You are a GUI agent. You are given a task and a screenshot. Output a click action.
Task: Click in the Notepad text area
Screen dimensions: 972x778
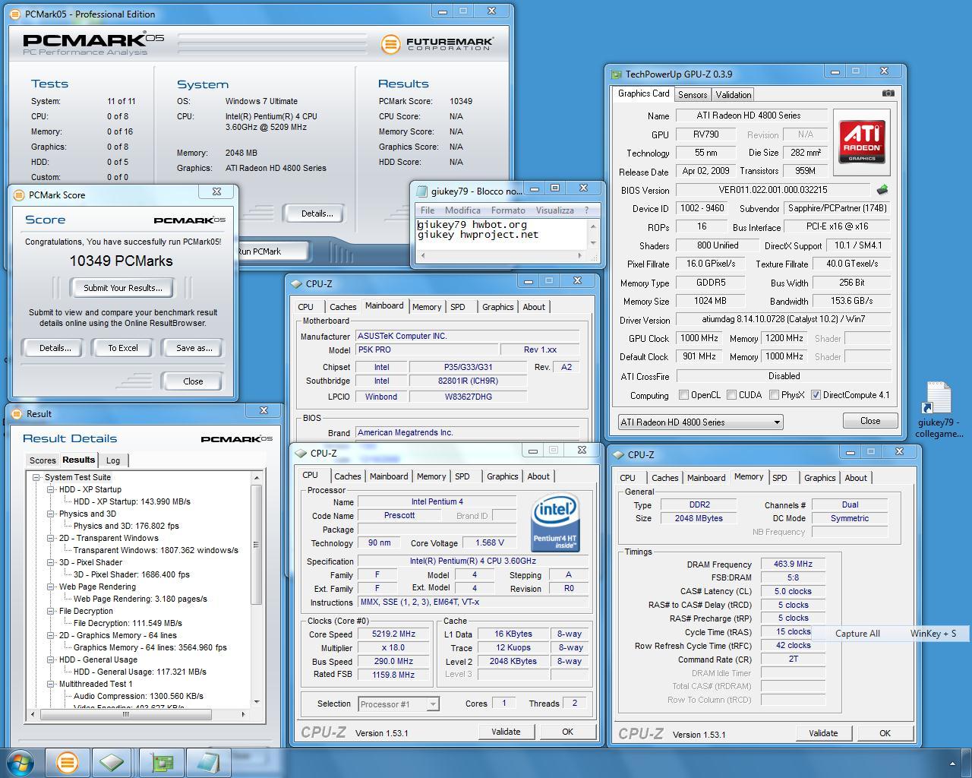(x=501, y=233)
